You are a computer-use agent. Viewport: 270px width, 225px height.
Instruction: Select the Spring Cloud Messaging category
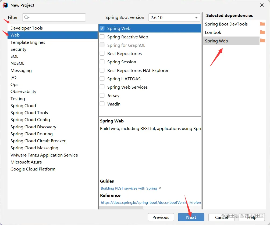[52, 148]
